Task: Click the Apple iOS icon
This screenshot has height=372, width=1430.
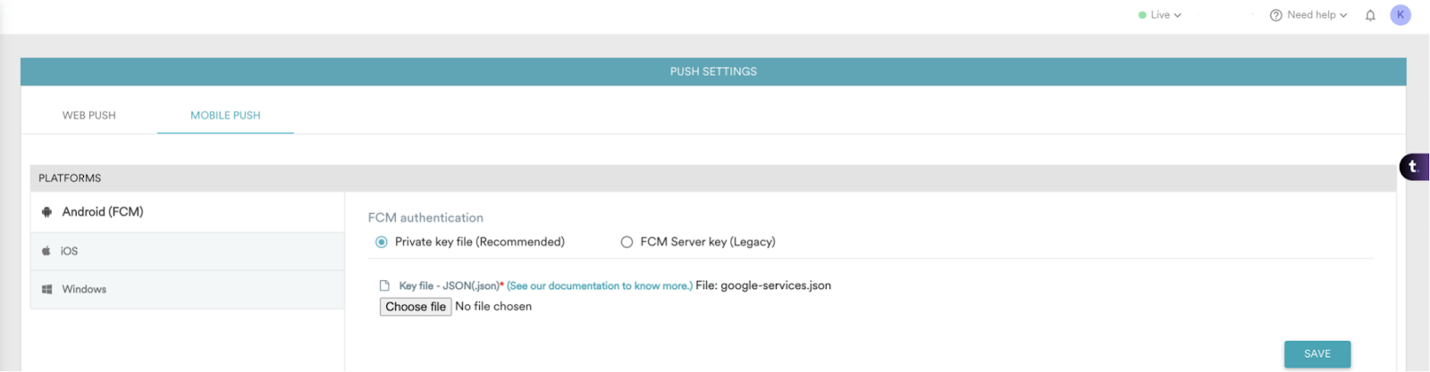Action: tap(46, 252)
